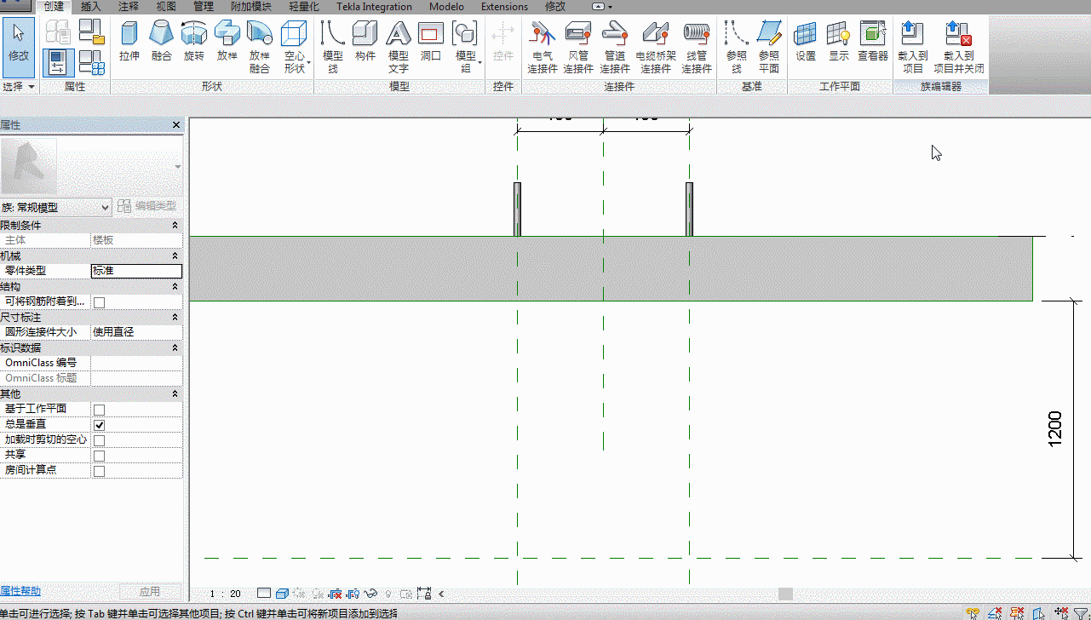Collapse the 标识数据 properties section
The width and height of the screenshot is (1091, 620).
tap(175, 348)
